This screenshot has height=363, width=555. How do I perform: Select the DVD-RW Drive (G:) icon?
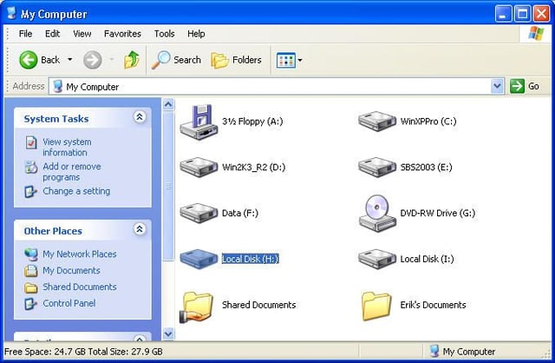tap(377, 213)
